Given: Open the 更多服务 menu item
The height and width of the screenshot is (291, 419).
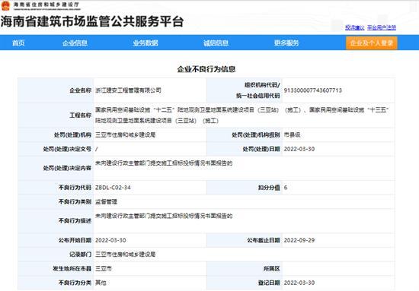Looking at the screenshot, I should [x=286, y=43].
